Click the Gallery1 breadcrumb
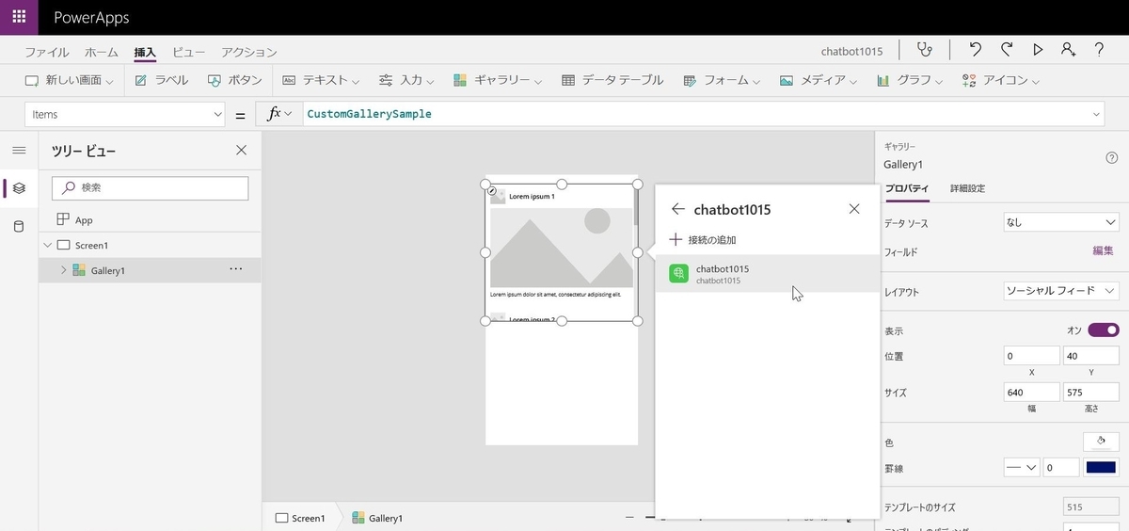 pos(376,518)
